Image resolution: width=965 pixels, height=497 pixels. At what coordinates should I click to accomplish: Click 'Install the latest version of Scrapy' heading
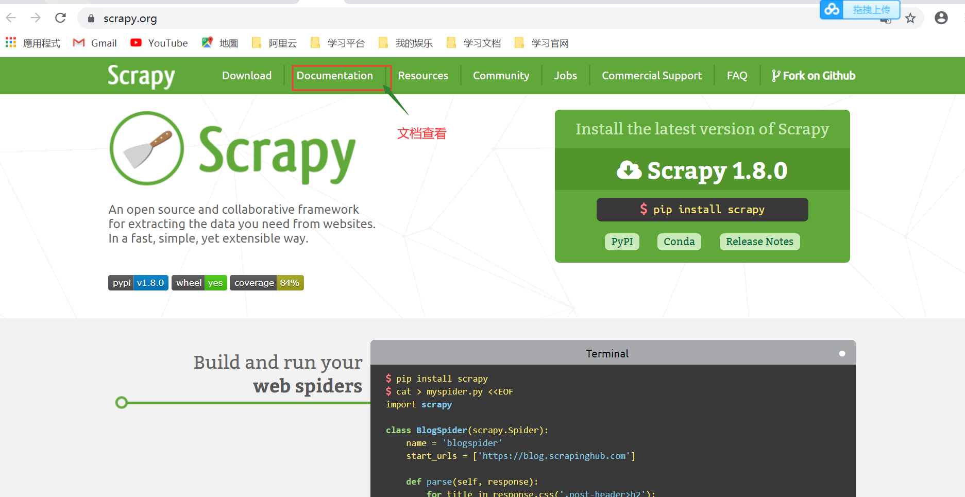pyautogui.click(x=702, y=129)
